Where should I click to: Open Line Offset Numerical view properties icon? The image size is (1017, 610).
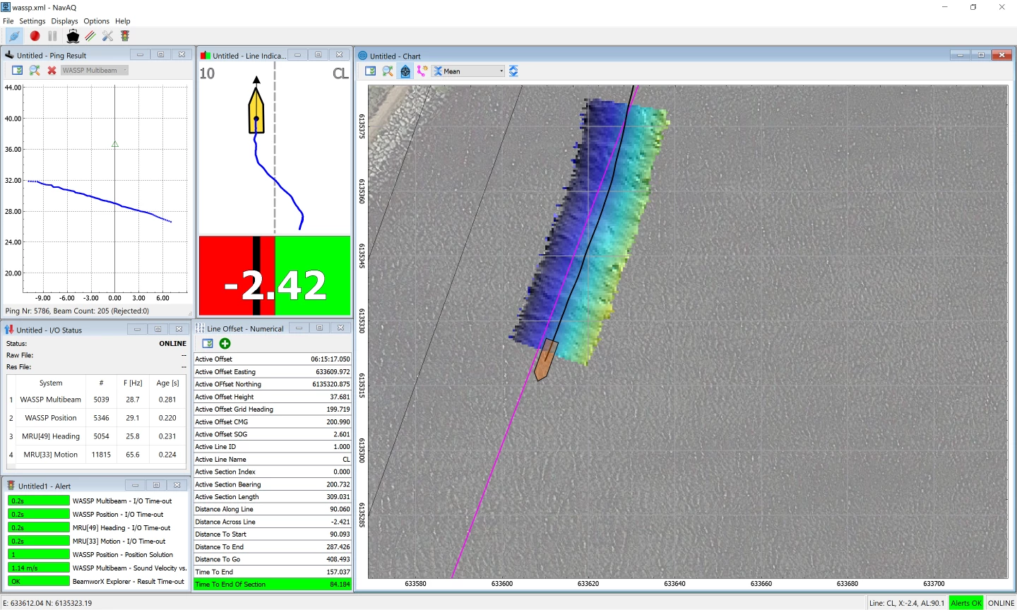(208, 344)
